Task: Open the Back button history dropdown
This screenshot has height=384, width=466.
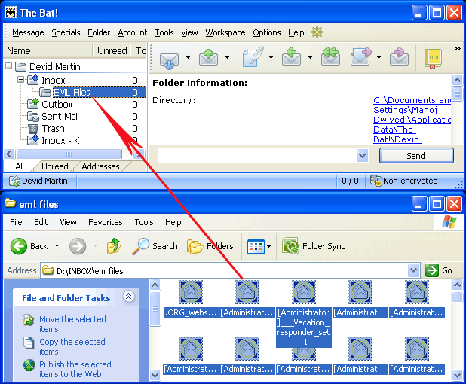Action: click(x=57, y=246)
